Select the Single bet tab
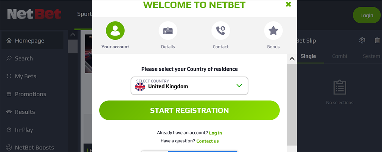The width and height of the screenshot is (382, 152). tap(308, 56)
